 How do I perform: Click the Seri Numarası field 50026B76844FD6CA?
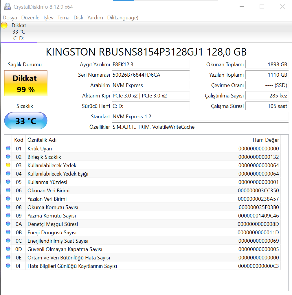pyautogui.click(x=150, y=75)
